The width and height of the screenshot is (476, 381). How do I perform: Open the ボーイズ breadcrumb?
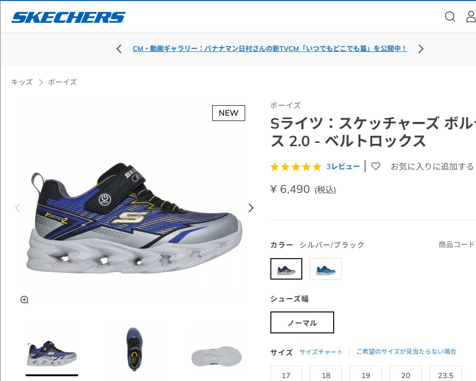click(x=62, y=82)
